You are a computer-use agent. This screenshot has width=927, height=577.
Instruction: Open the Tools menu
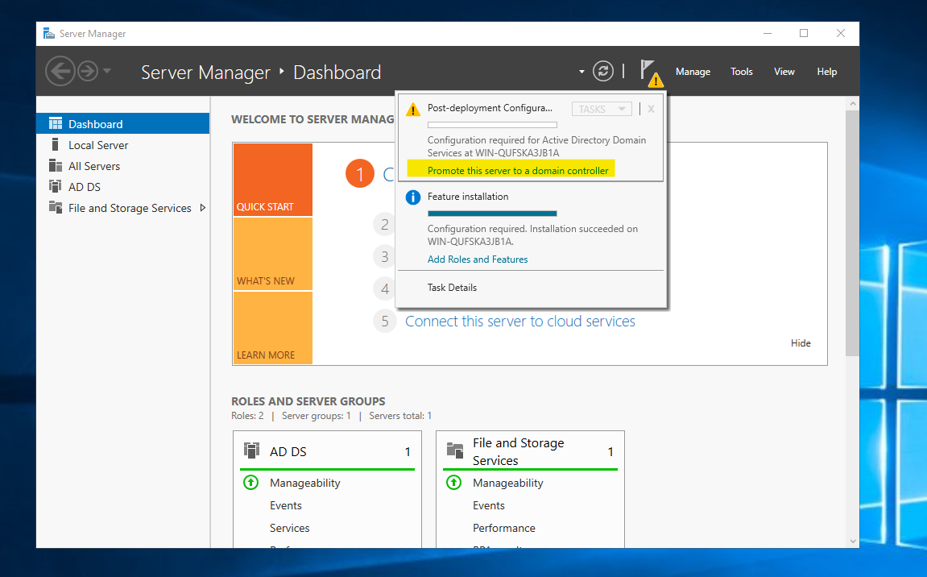pyautogui.click(x=742, y=72)
